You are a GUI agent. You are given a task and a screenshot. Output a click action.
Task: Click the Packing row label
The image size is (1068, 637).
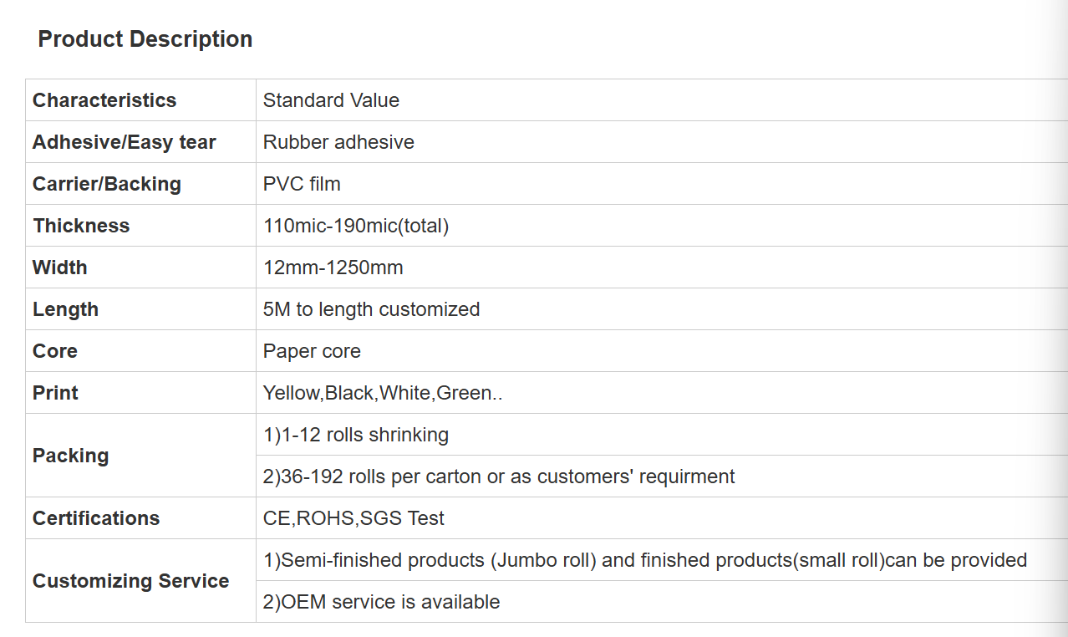71,456
